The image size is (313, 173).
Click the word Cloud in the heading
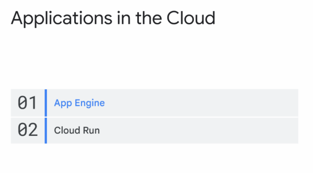click(x=191, y=18)
